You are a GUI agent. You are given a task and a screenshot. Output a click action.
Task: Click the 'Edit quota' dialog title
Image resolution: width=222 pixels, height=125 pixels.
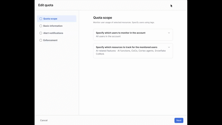point(46,5)
